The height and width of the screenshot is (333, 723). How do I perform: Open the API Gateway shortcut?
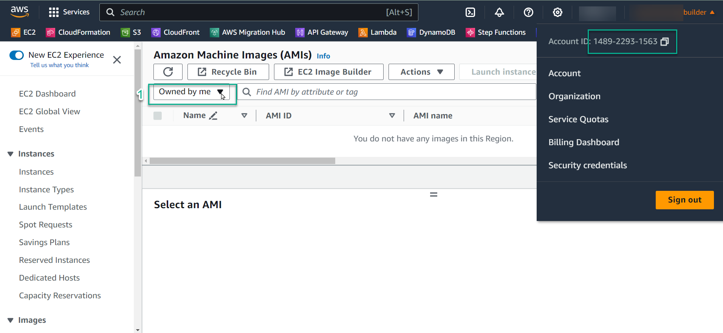coord(322,32)
